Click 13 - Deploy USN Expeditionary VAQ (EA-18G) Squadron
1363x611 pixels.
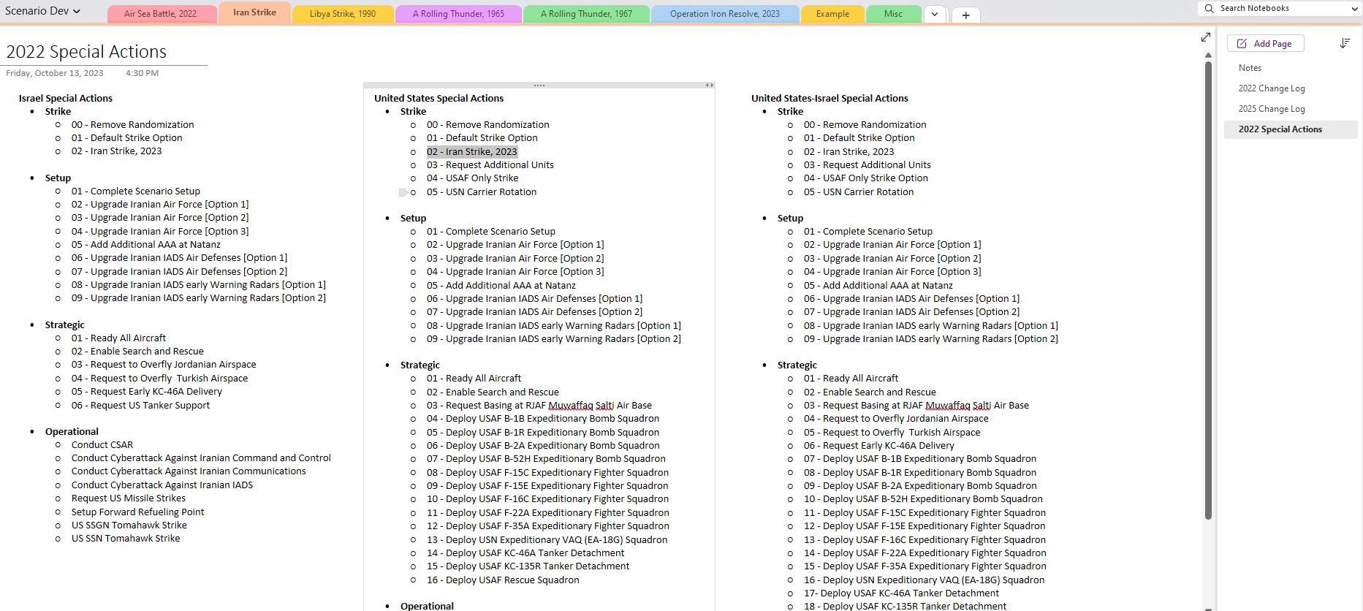point(547,539)
